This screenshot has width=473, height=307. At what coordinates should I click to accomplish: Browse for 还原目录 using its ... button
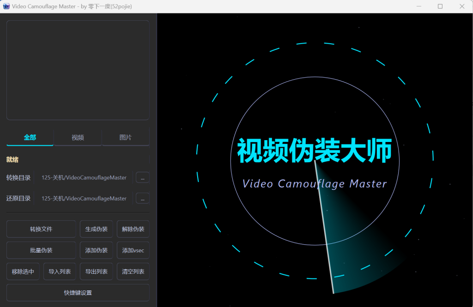pyautogui.click(x=142, y=198)
